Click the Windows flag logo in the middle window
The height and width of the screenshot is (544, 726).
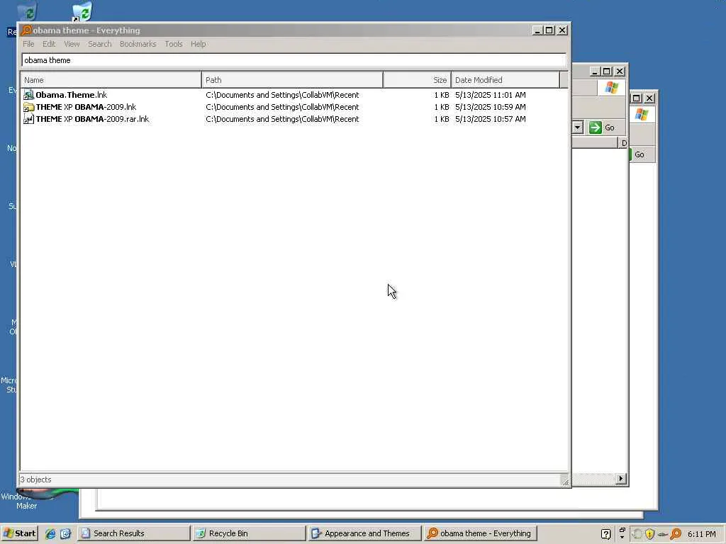612,87
